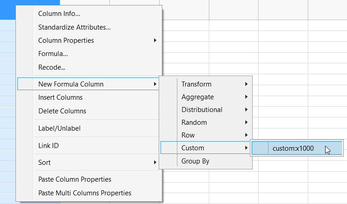Click New Formula Column item
The image size is (347, 204).
pos(71,84)
